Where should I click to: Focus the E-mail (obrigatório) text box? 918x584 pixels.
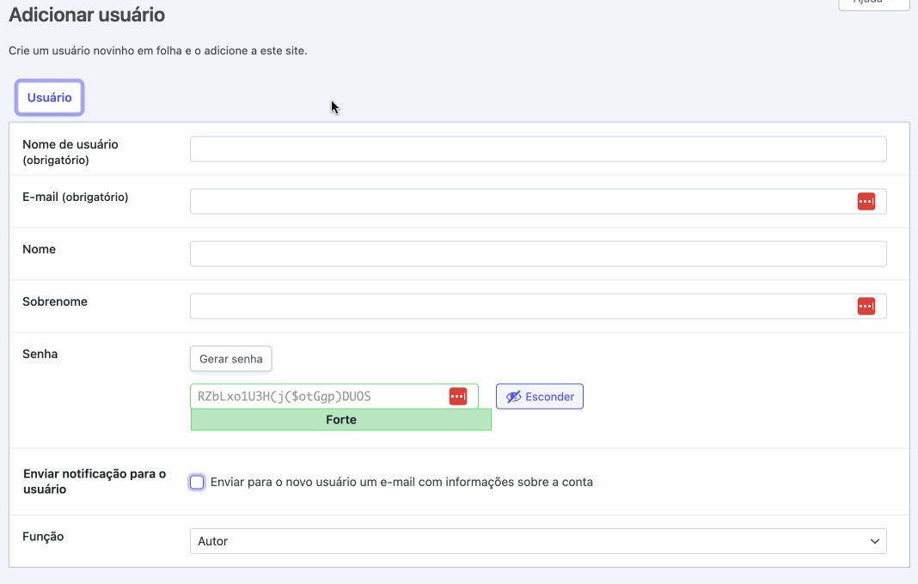(x=538, y=201)
